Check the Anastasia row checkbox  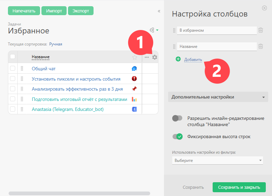click(x=13, y=109)
